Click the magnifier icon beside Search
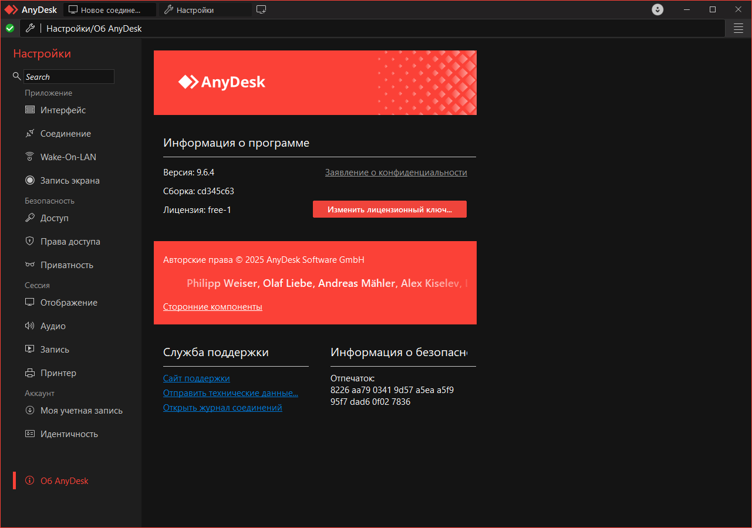Viewport: 752px width, 528px height. [x=17, y=76]
